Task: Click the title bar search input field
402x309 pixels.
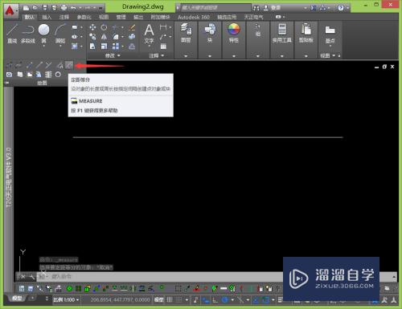Action: click(x=215, y=8)
